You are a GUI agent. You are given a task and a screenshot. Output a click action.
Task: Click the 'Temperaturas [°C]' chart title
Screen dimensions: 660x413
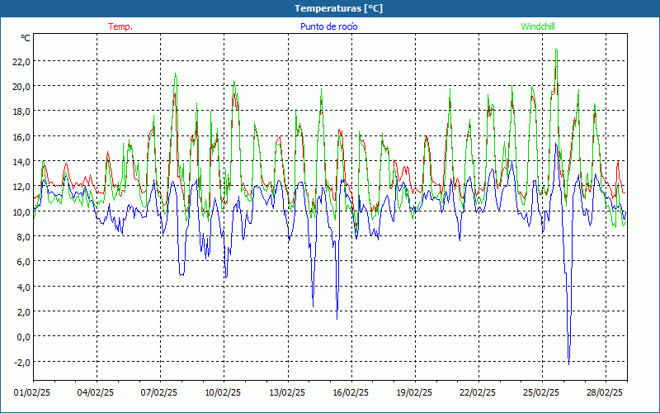(x=338, y=8)
